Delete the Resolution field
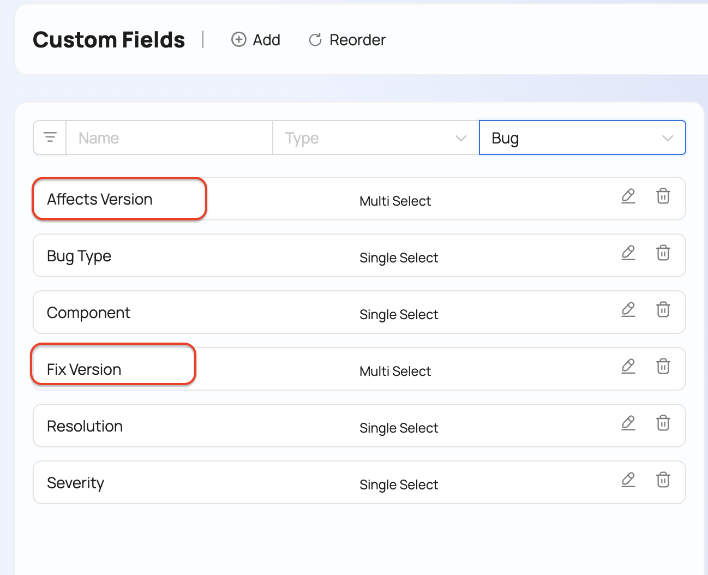The width and height of the screenshot is (708, 575). pyautogui.click(x=663, y=423)
